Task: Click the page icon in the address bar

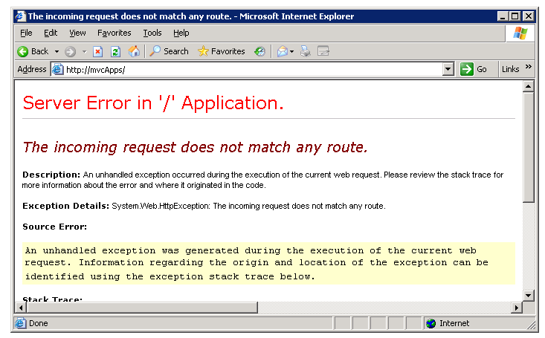Action: click(58, 70)
